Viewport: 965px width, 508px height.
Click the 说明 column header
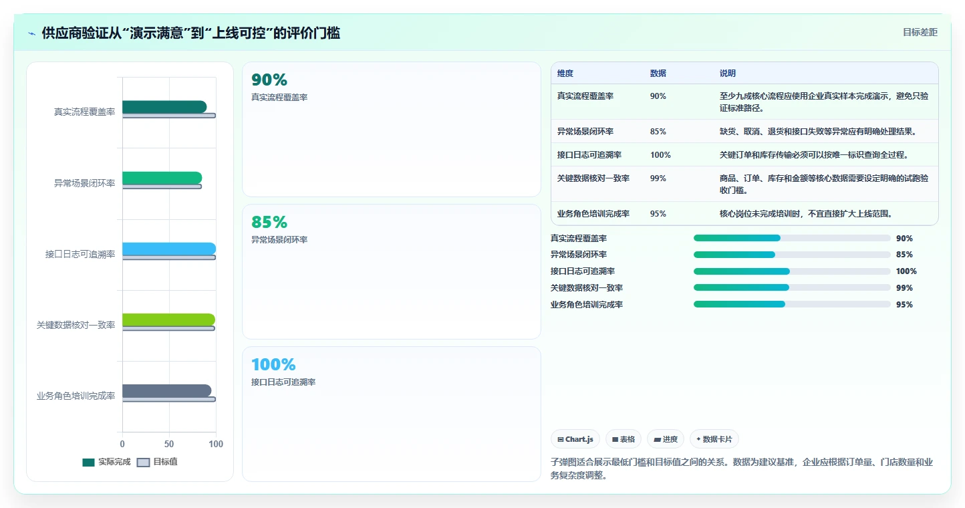(728, 74)
